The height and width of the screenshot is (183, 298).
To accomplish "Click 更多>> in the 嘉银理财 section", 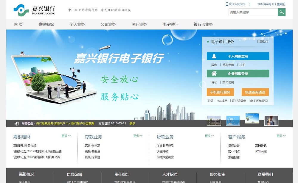I will [x=66, y=136].
